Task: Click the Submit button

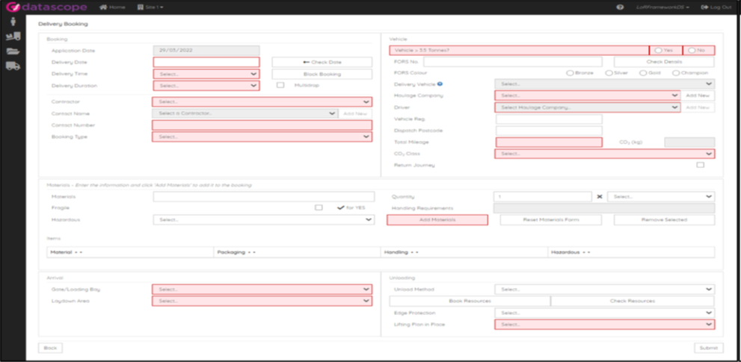Action: click(708, 348)
